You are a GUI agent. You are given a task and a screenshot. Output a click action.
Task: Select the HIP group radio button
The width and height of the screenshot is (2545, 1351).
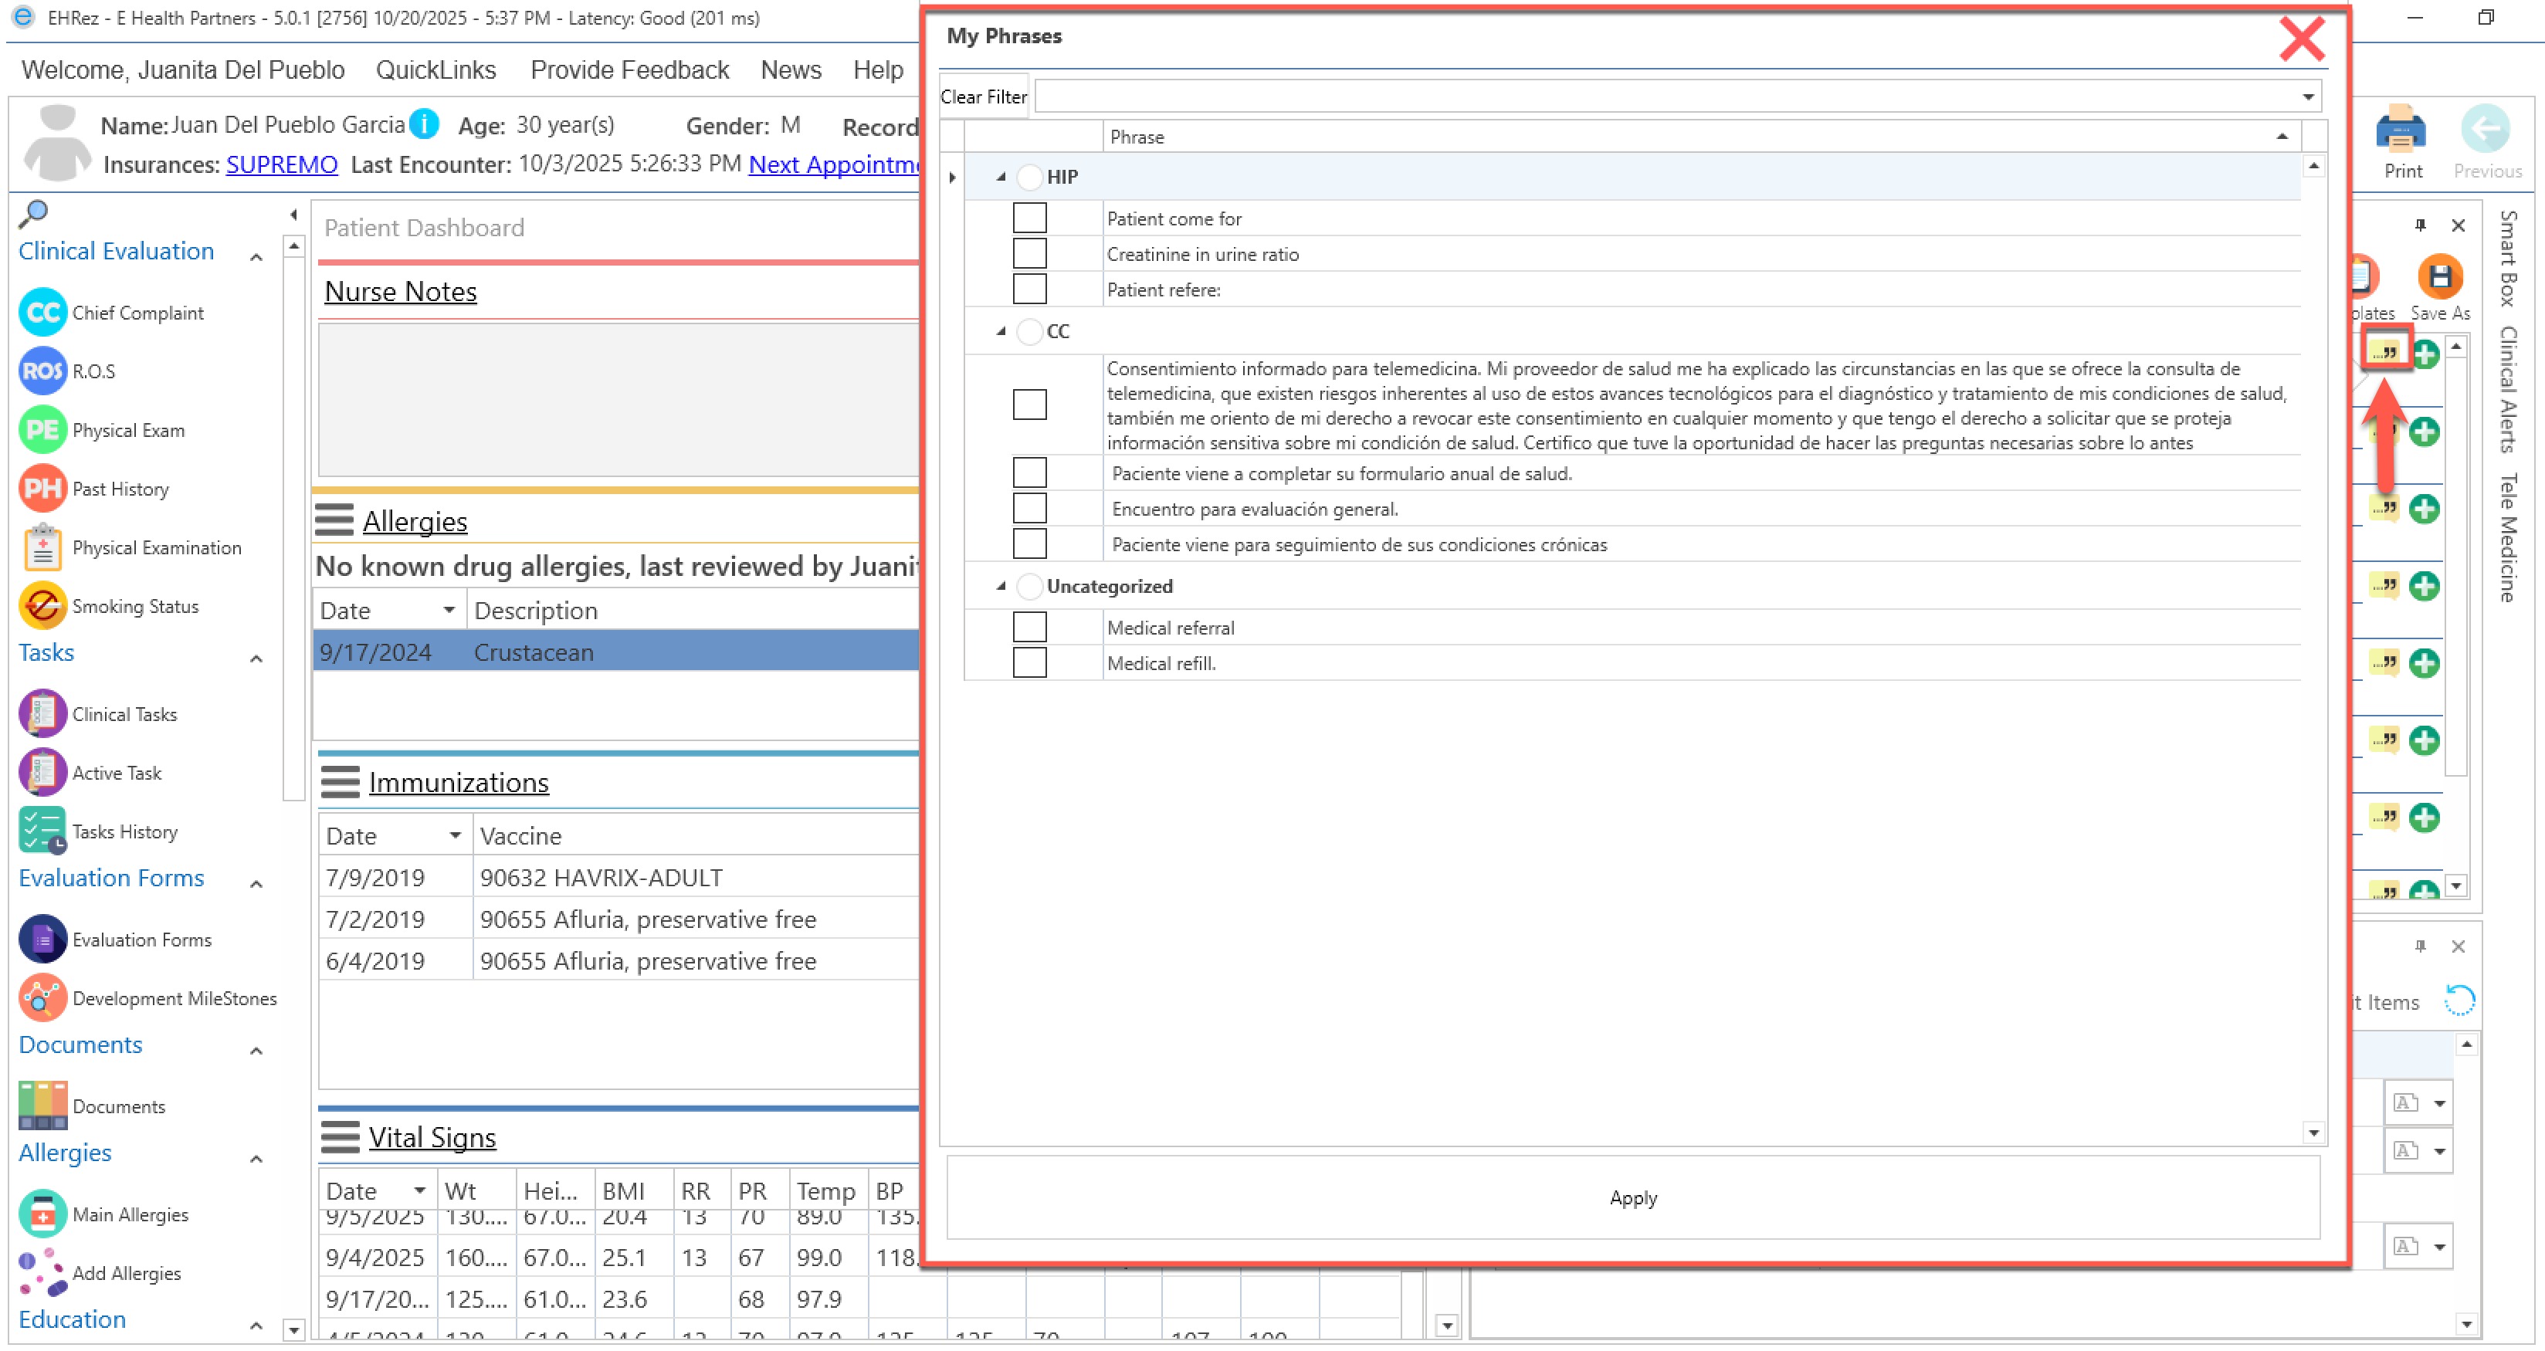pos(1029,178)
